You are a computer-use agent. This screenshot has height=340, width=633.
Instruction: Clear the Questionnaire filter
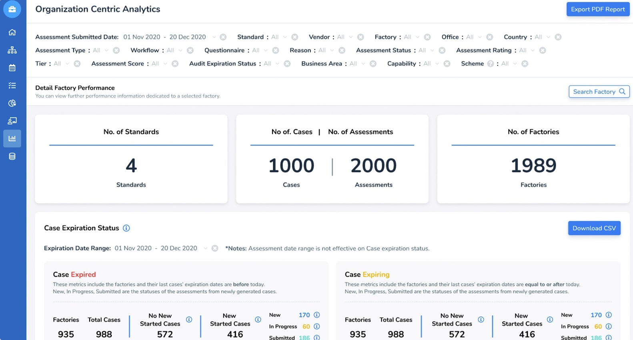pos(276,50)
